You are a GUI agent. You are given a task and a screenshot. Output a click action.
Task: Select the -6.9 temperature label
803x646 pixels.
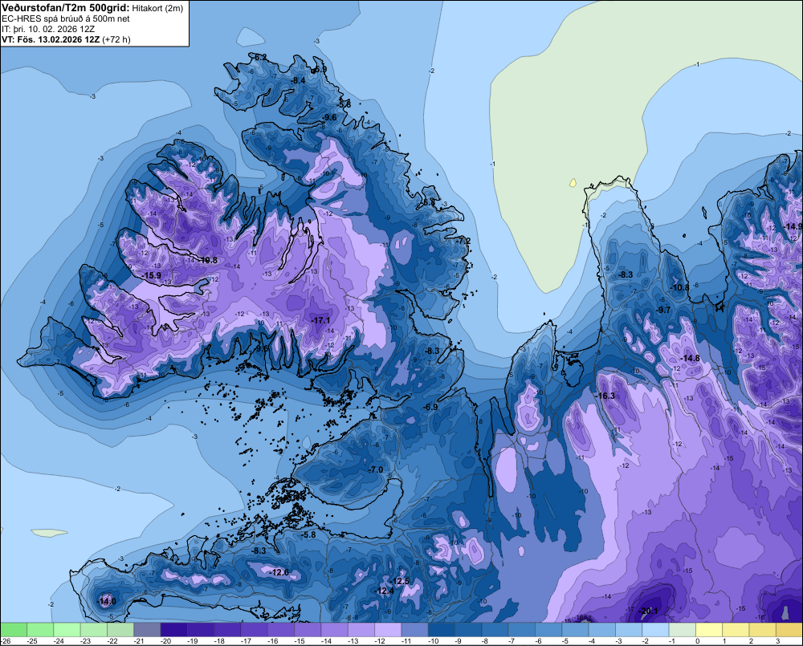(430, 406)
